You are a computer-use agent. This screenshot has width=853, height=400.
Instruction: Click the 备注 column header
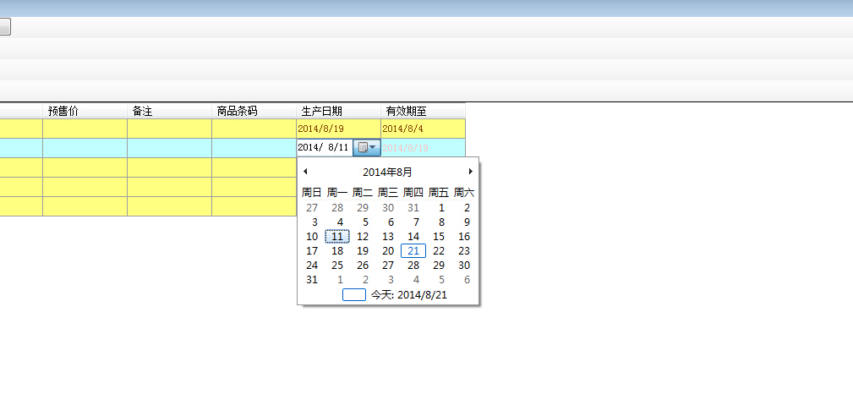coord(169,111)
